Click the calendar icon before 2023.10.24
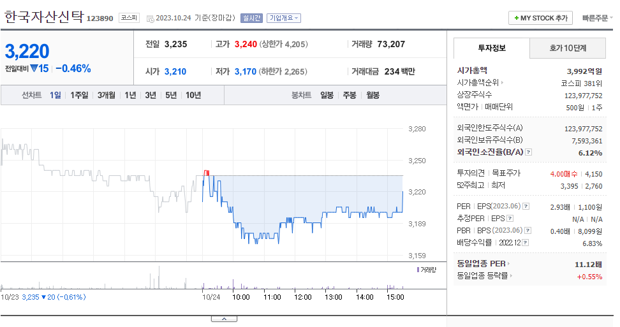Screen dimensions: 620x327 [x=151, y=18]
